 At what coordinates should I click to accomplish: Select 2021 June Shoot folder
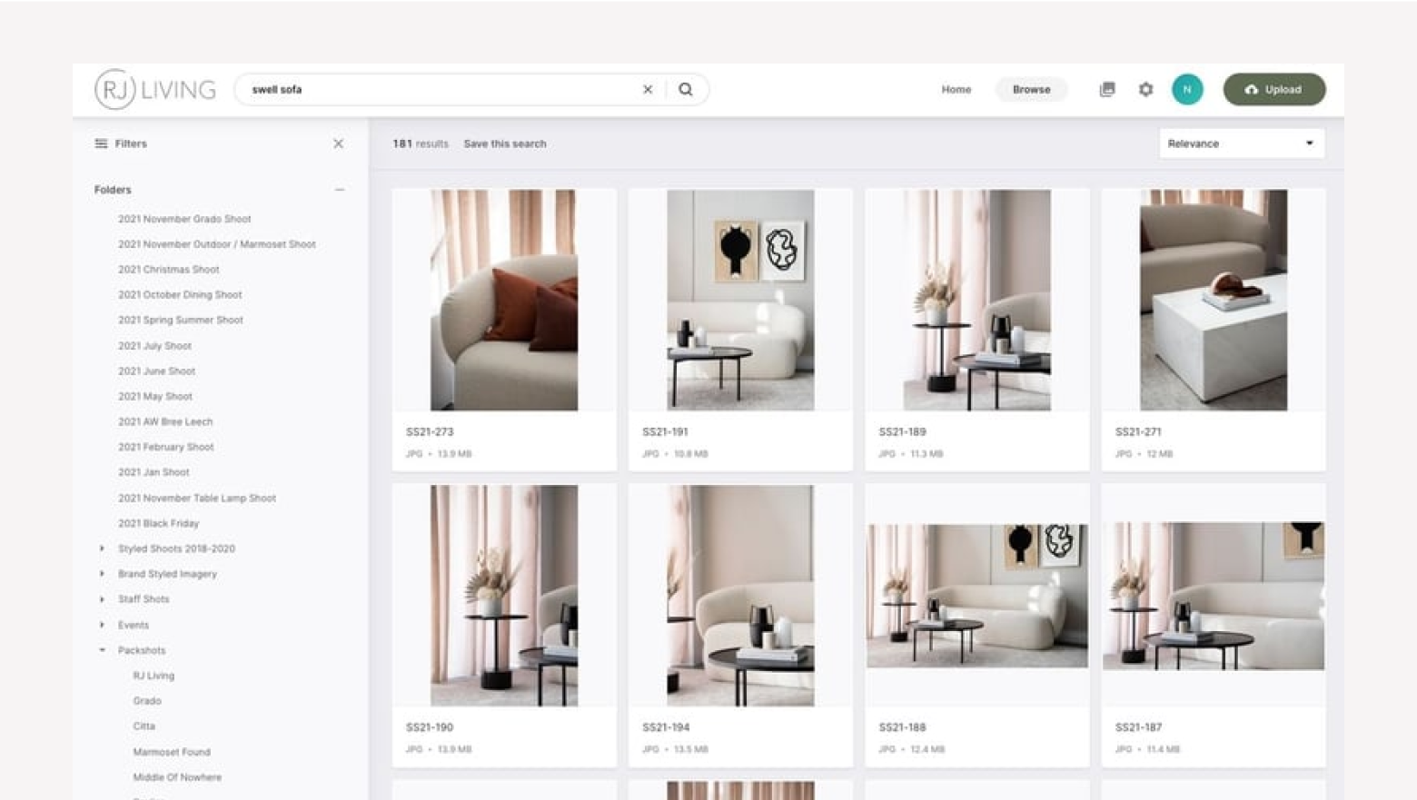coord(156,371)
